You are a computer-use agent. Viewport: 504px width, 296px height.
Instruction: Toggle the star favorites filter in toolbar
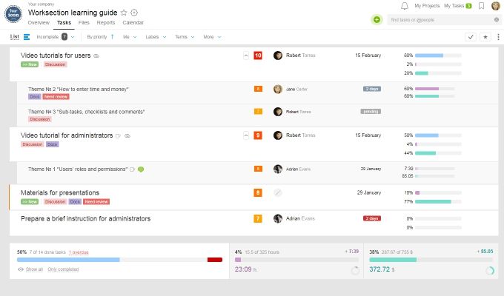(485, 36)
